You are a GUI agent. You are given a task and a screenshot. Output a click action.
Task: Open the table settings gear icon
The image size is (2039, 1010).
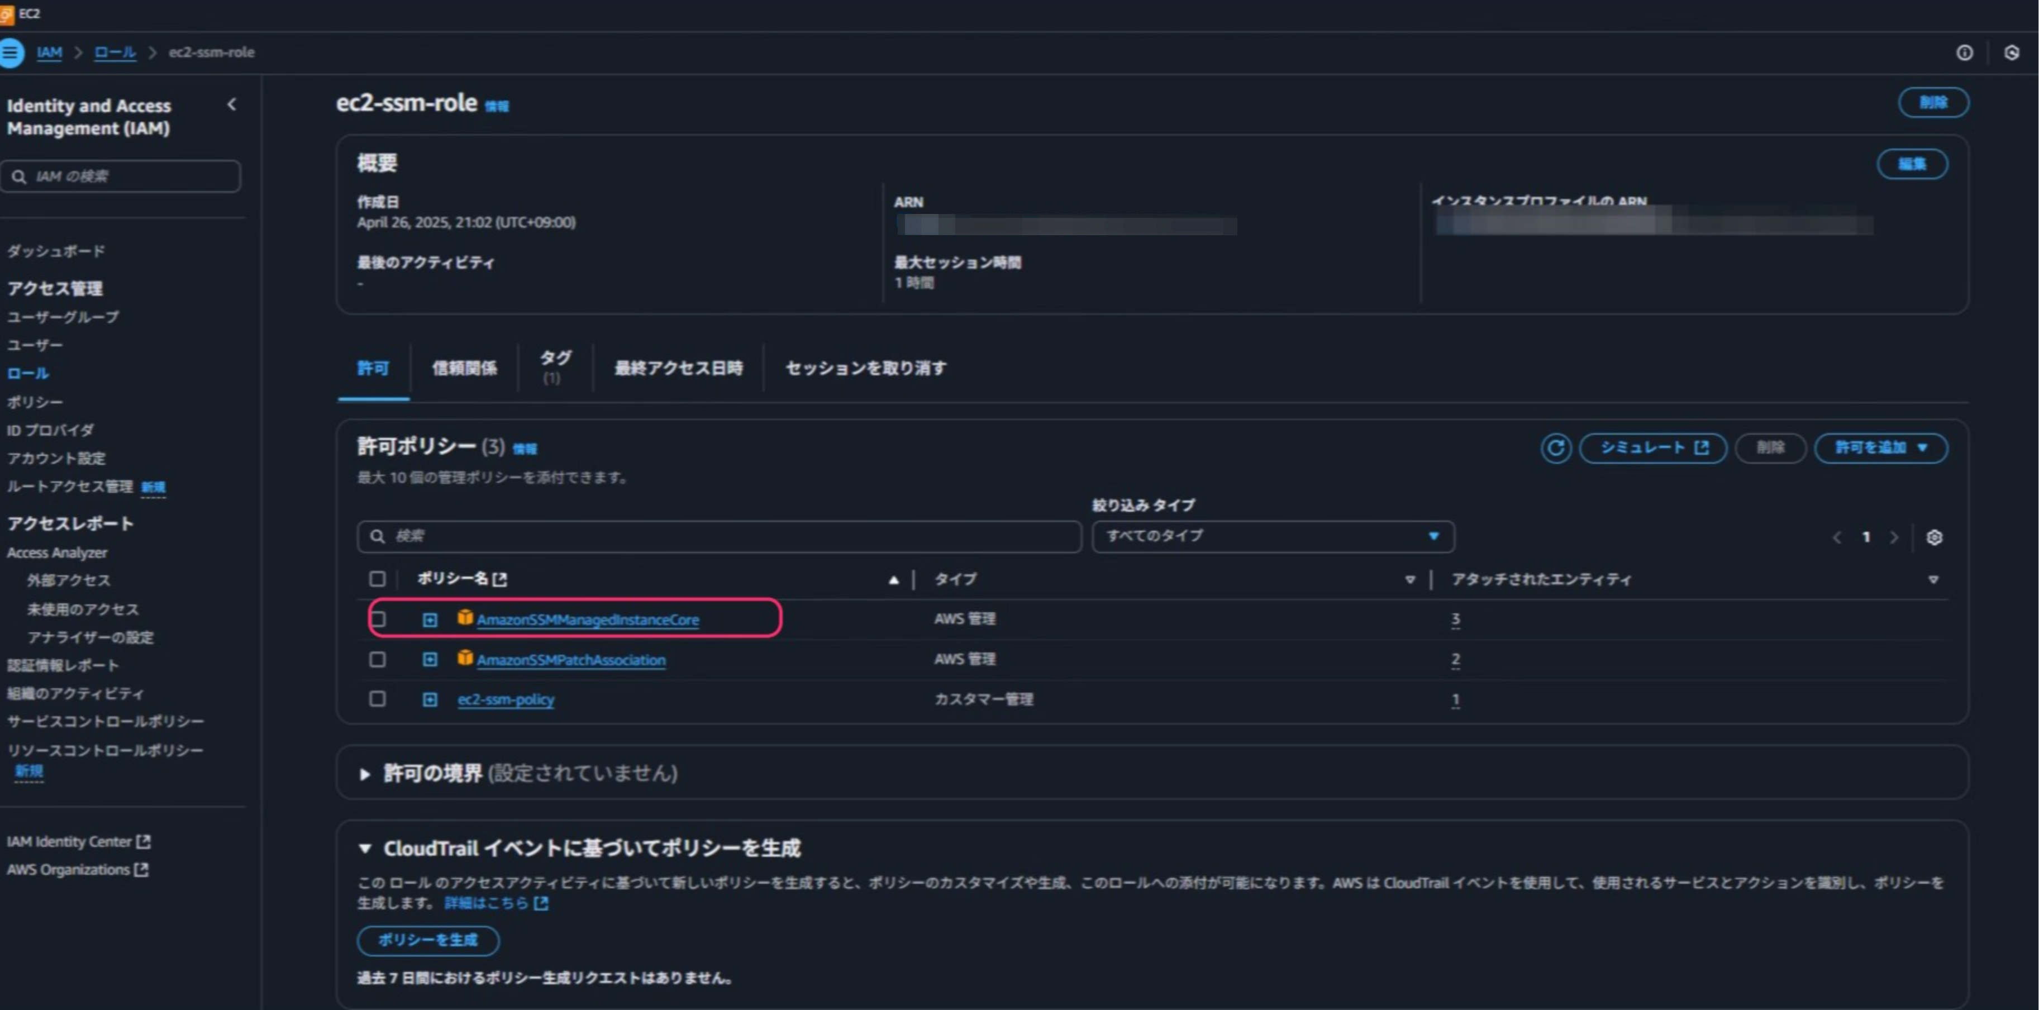pos(1935,537)
